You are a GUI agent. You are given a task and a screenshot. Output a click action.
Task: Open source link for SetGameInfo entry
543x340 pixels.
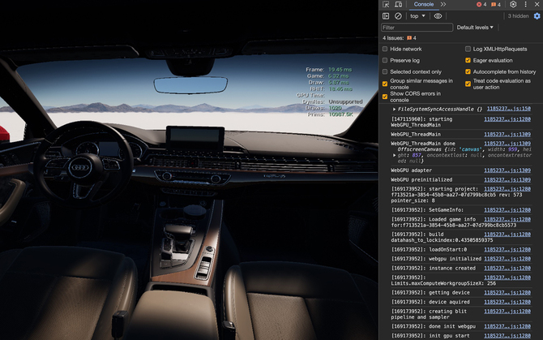tap(507, 209)
